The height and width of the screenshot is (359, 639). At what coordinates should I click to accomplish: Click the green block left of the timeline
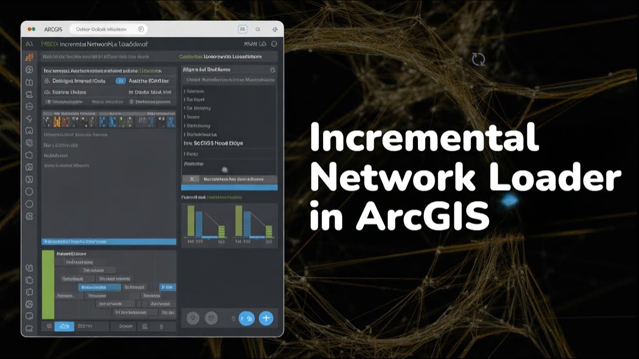pos(48,284)
